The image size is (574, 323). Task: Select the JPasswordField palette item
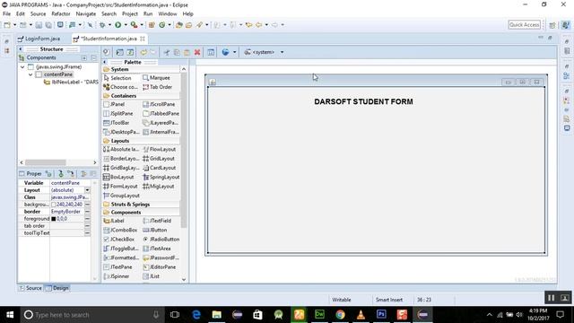(161, 258)
